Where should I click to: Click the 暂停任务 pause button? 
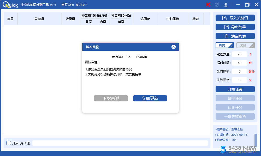235,98
